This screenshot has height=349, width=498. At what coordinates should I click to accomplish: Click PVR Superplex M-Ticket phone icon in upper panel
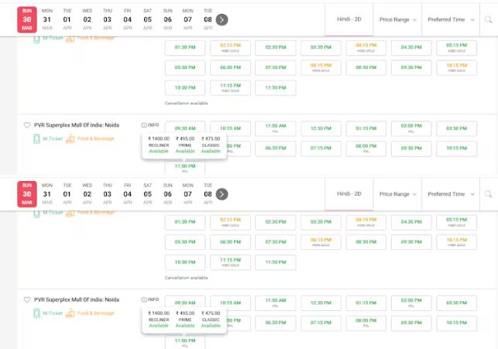tap(37, 139)
